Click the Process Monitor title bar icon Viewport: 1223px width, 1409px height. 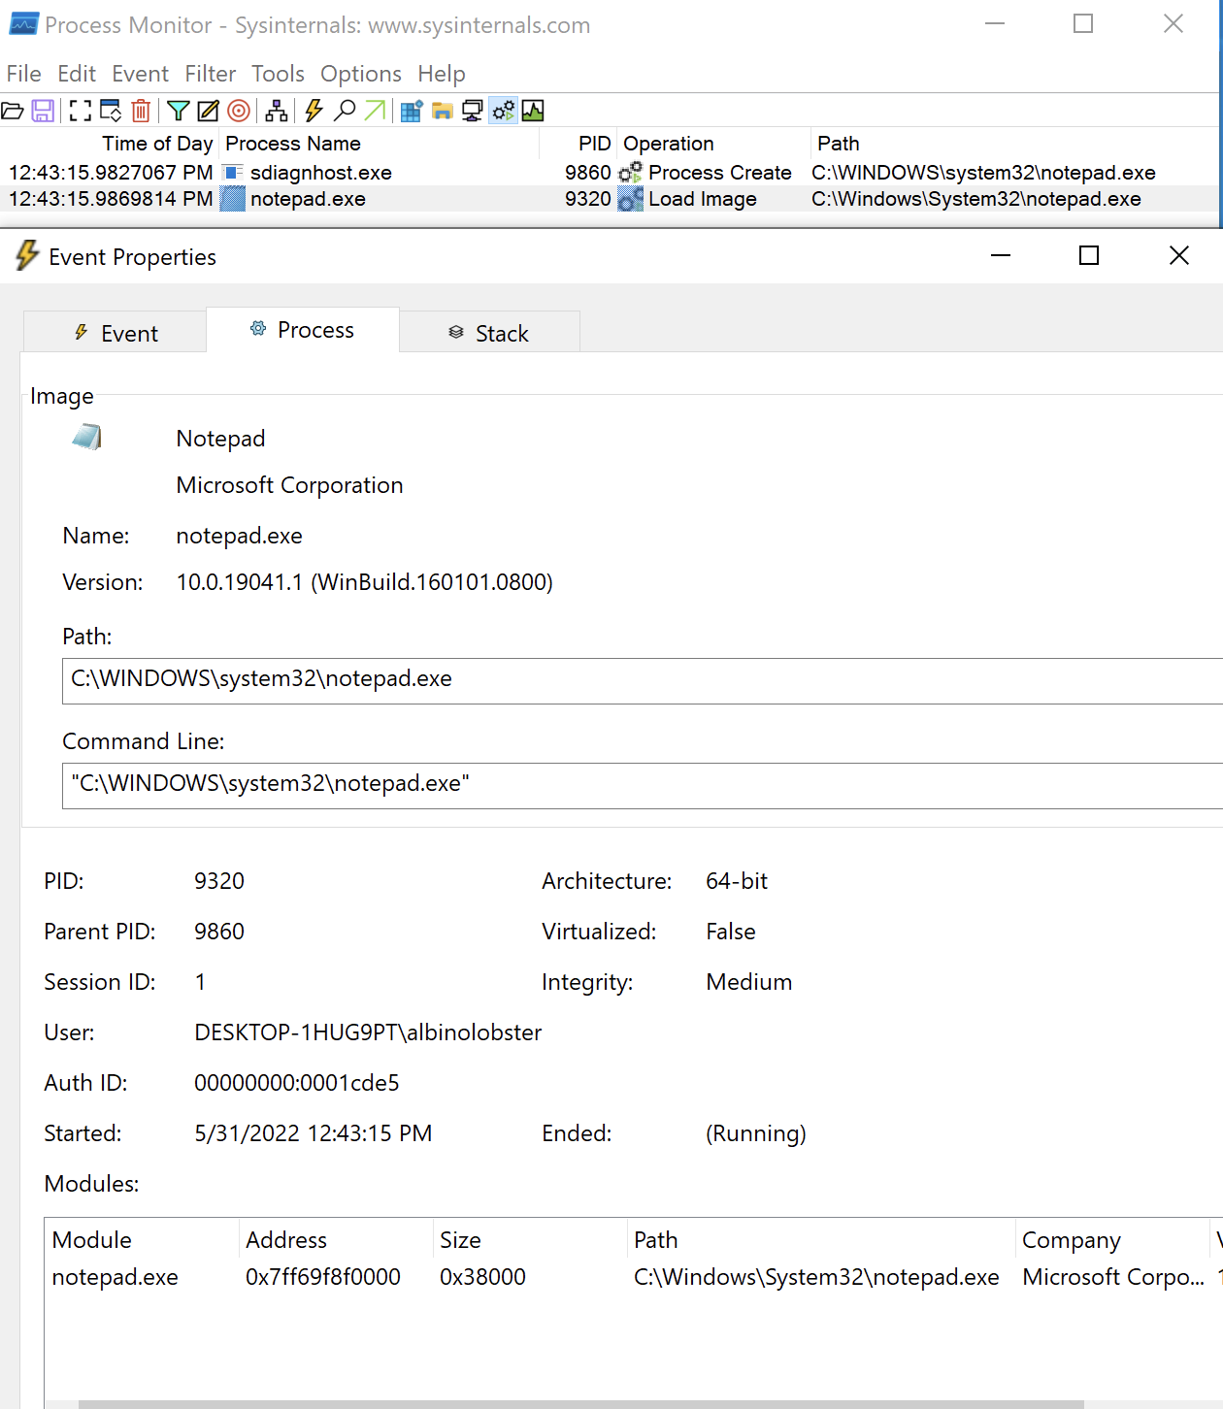tap(24, 24)
